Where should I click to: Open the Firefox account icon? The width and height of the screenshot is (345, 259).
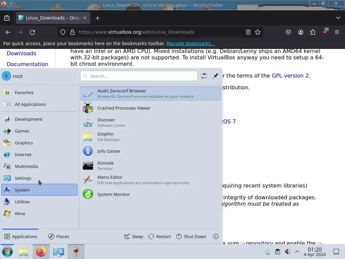301,32
